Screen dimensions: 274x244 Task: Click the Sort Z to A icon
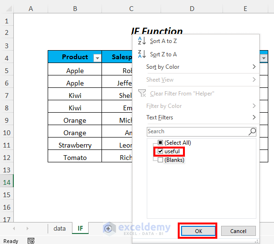[142, 54]
